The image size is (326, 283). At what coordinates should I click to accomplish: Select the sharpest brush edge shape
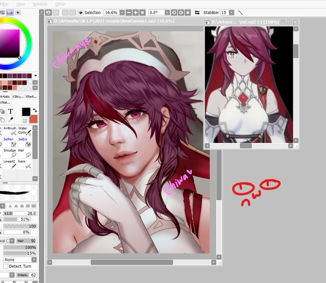10,206
